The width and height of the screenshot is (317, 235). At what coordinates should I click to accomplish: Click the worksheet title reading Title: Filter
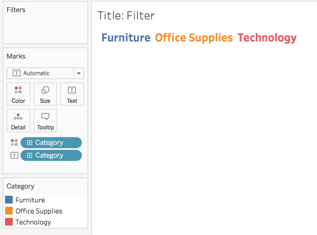126,15
